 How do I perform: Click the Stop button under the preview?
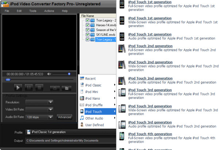[x=39, y=88]
